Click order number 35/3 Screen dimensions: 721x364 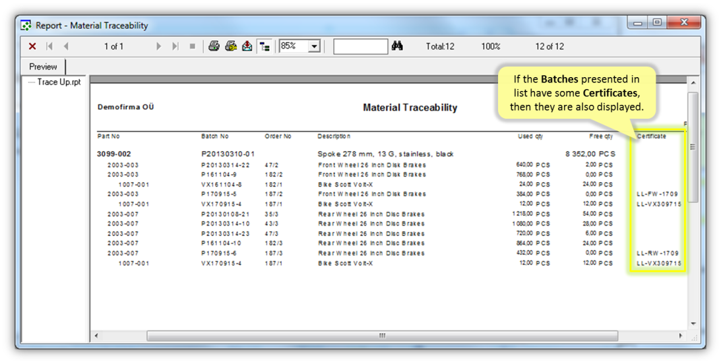coord(271,214)
